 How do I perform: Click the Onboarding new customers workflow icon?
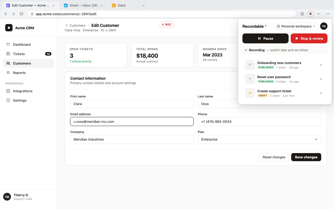pos(250,65)
